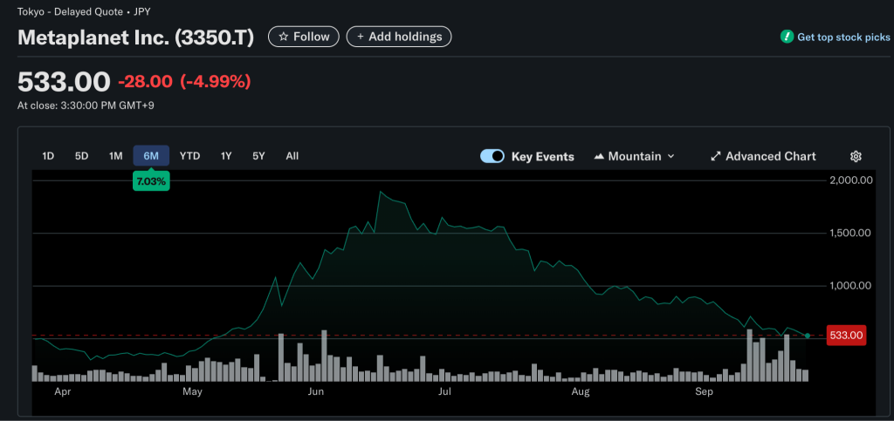894x421 pixels.
Task: Switch to the 1M range
Action: click(116, 156)
